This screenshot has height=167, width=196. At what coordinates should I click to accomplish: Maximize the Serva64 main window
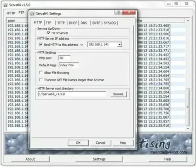coord(176,4)
